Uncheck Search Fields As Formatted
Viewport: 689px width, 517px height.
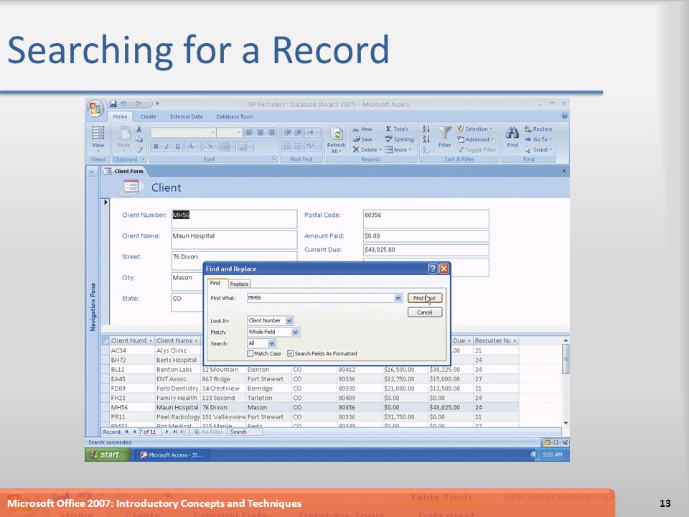[291, 353]
